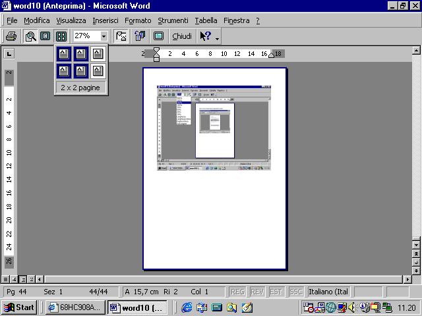The height and width of the screenshot is (316, 422).
Task: Click 'Italiano (Ital' language indicator
Action: (x=328, y=292)
